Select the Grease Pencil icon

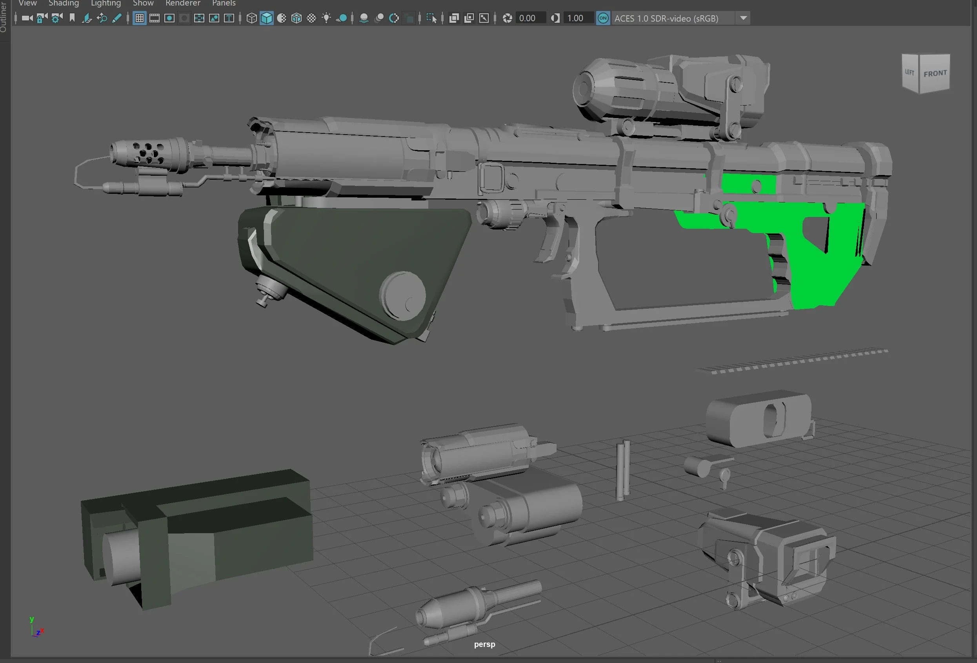pyautogui.click(x=117, y=18)
